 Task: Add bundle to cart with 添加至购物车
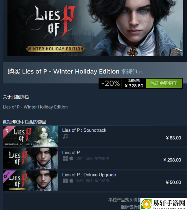(x=164, y=83)
